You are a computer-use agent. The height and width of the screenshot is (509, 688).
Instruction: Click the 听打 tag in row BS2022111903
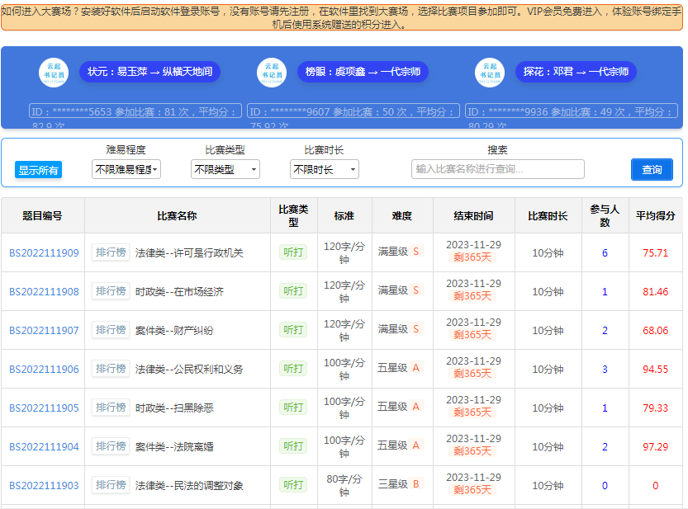tap(293, 485)
